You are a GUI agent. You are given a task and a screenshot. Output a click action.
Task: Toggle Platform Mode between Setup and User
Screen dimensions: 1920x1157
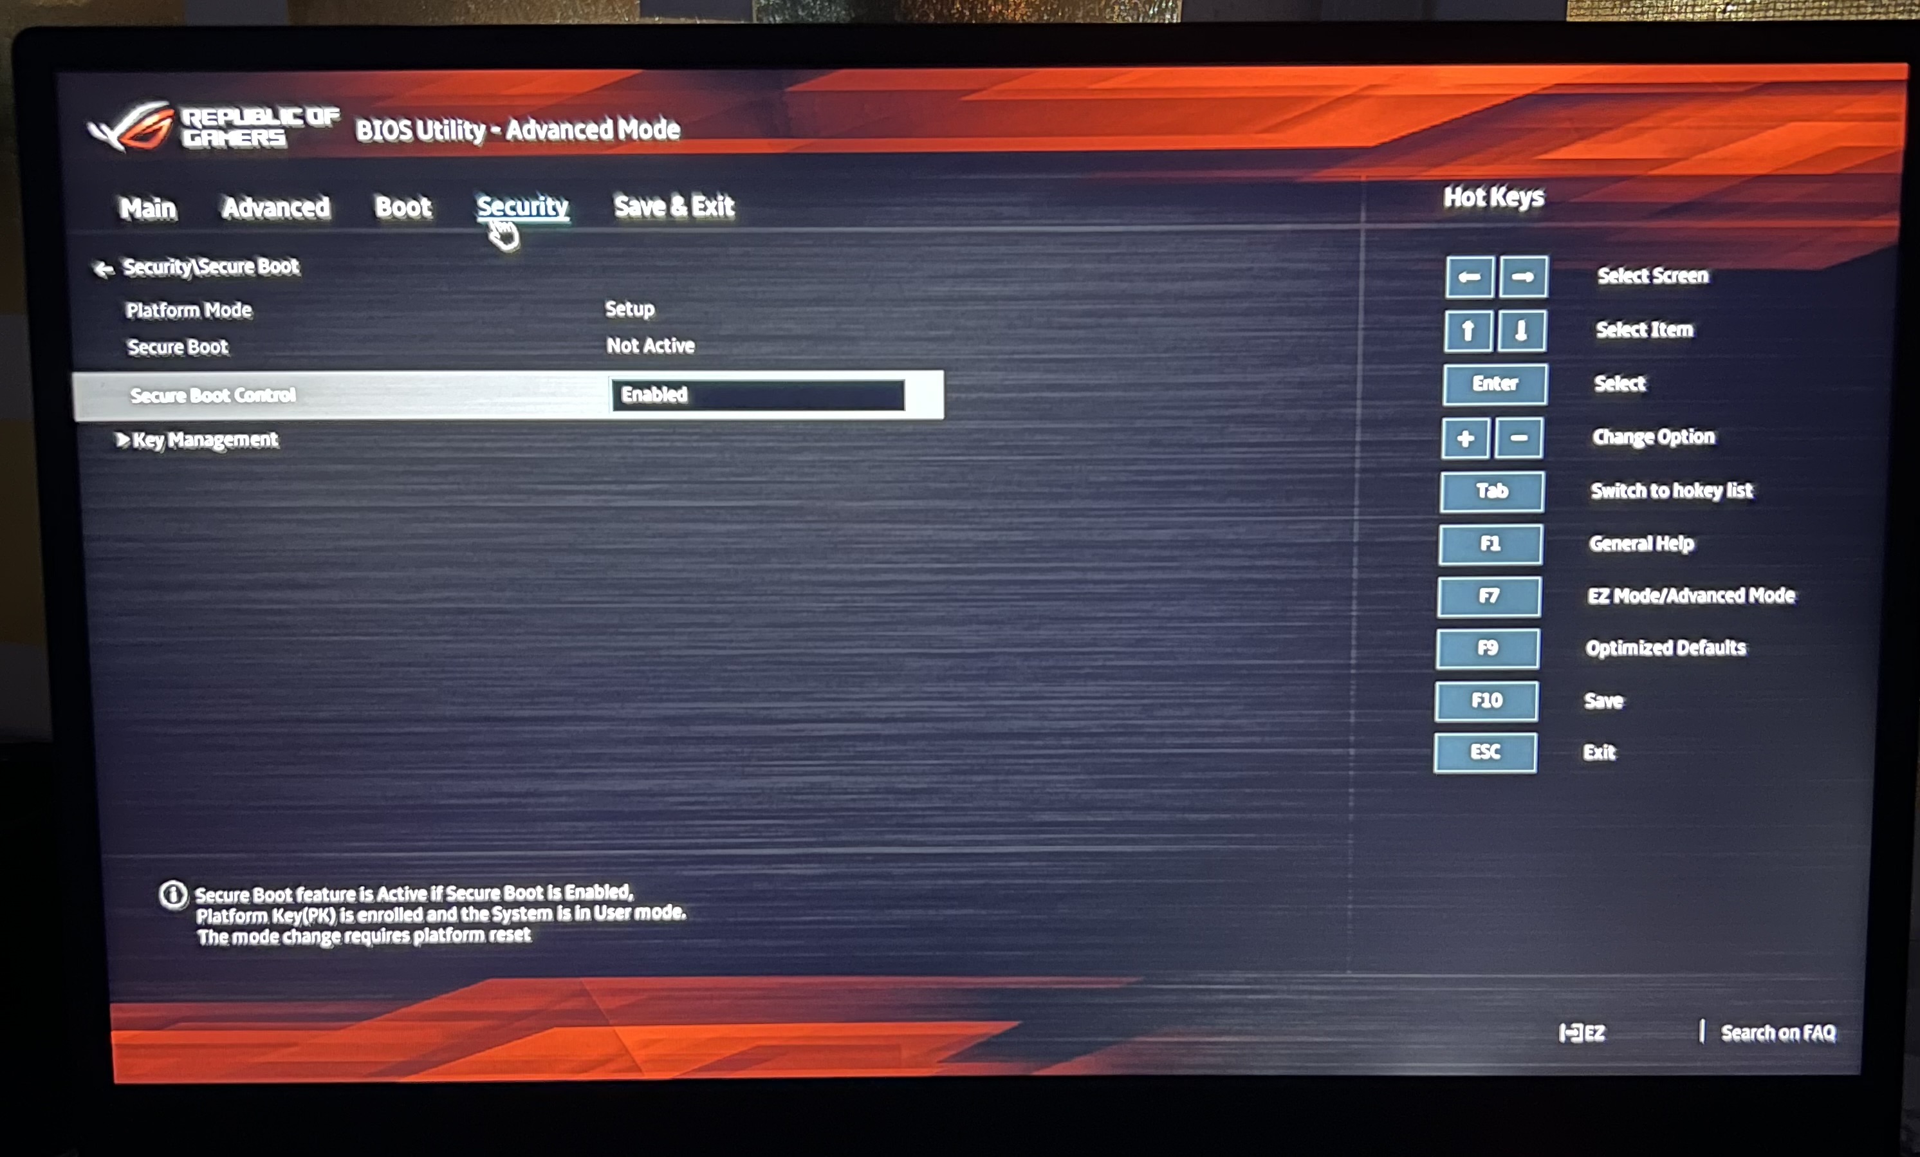click(x=631, y=308)
